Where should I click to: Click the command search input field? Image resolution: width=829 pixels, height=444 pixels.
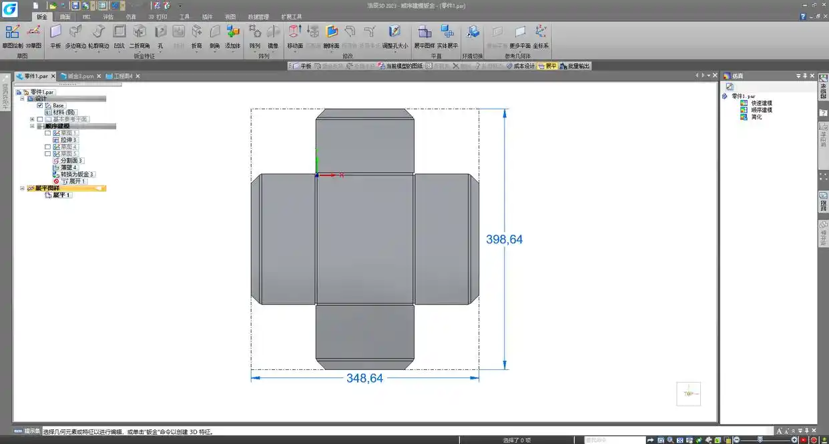(614, 440)
